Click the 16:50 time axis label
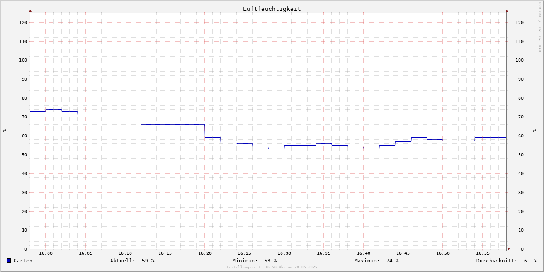Image resolution: width=544 pixels, height=272 pixels. pyautogui.click(x=443, y=253)
